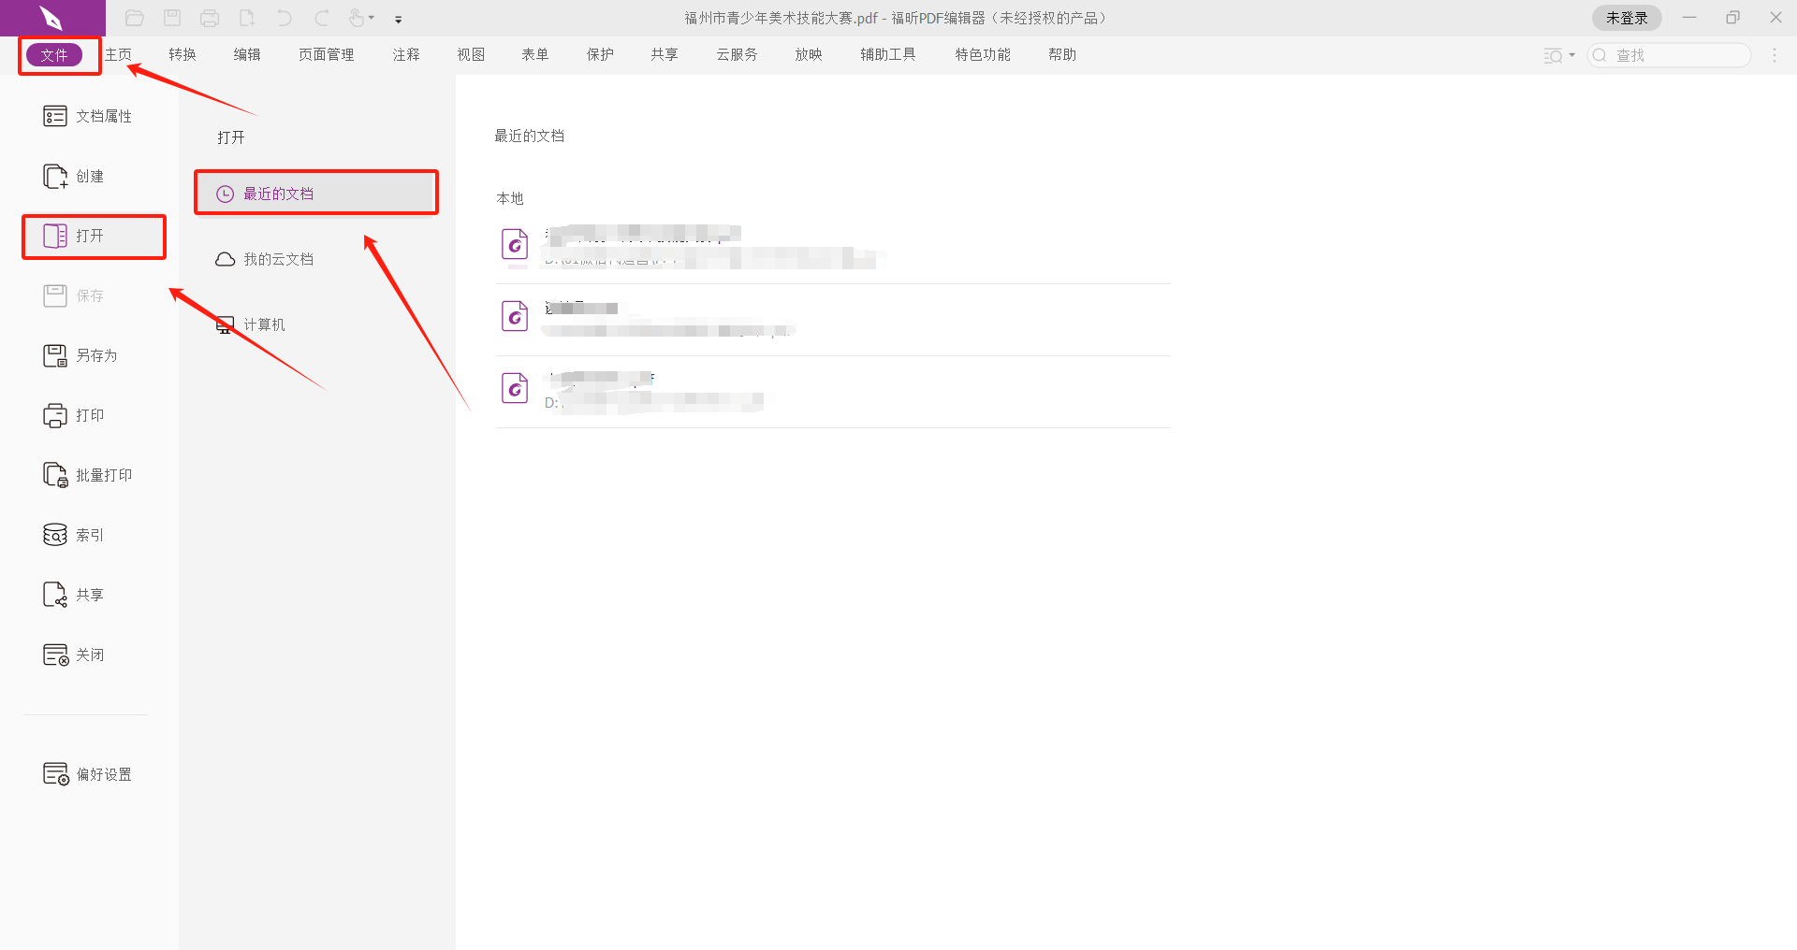Open 文档属性 document properties
Screen dimensions: 1797x950
[88, 116]
